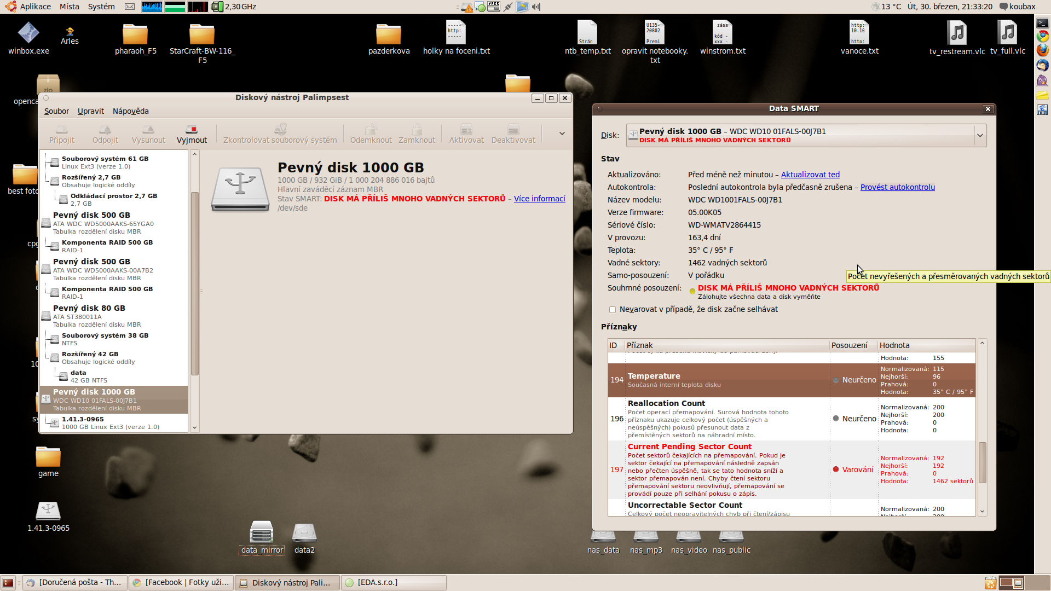
Task: Open the Soubor menu
Action: [56, 111]
